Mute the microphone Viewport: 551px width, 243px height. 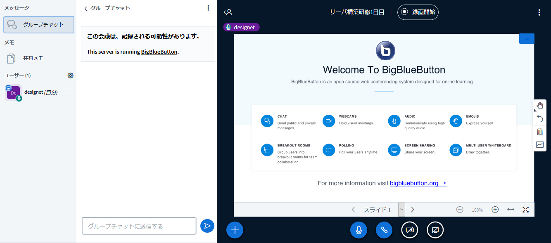pos(359,230)
